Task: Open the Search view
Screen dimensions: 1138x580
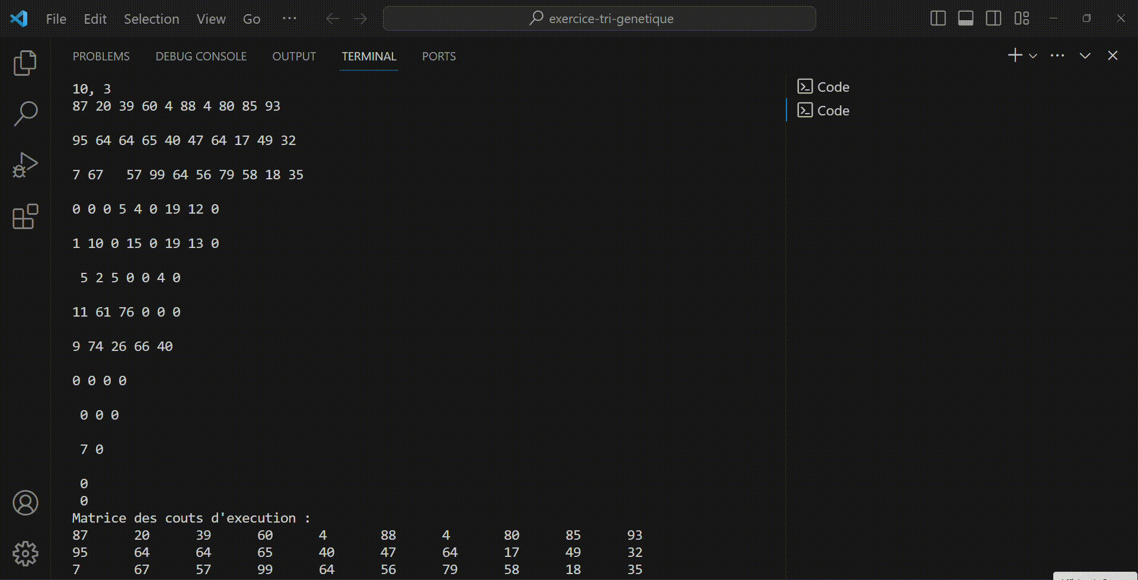Action: pos(24,113)
